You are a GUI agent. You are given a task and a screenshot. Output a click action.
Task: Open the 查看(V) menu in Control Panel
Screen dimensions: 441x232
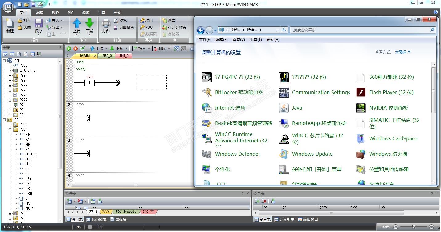tap(239, 40)
